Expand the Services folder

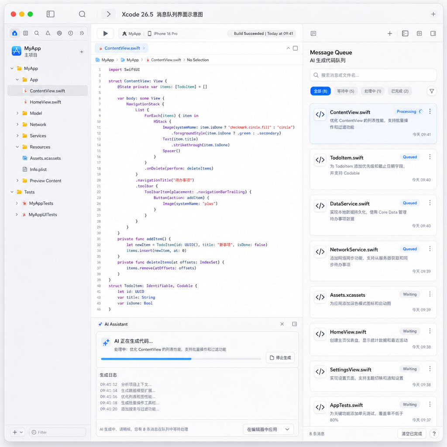click(x=17, y=136)
